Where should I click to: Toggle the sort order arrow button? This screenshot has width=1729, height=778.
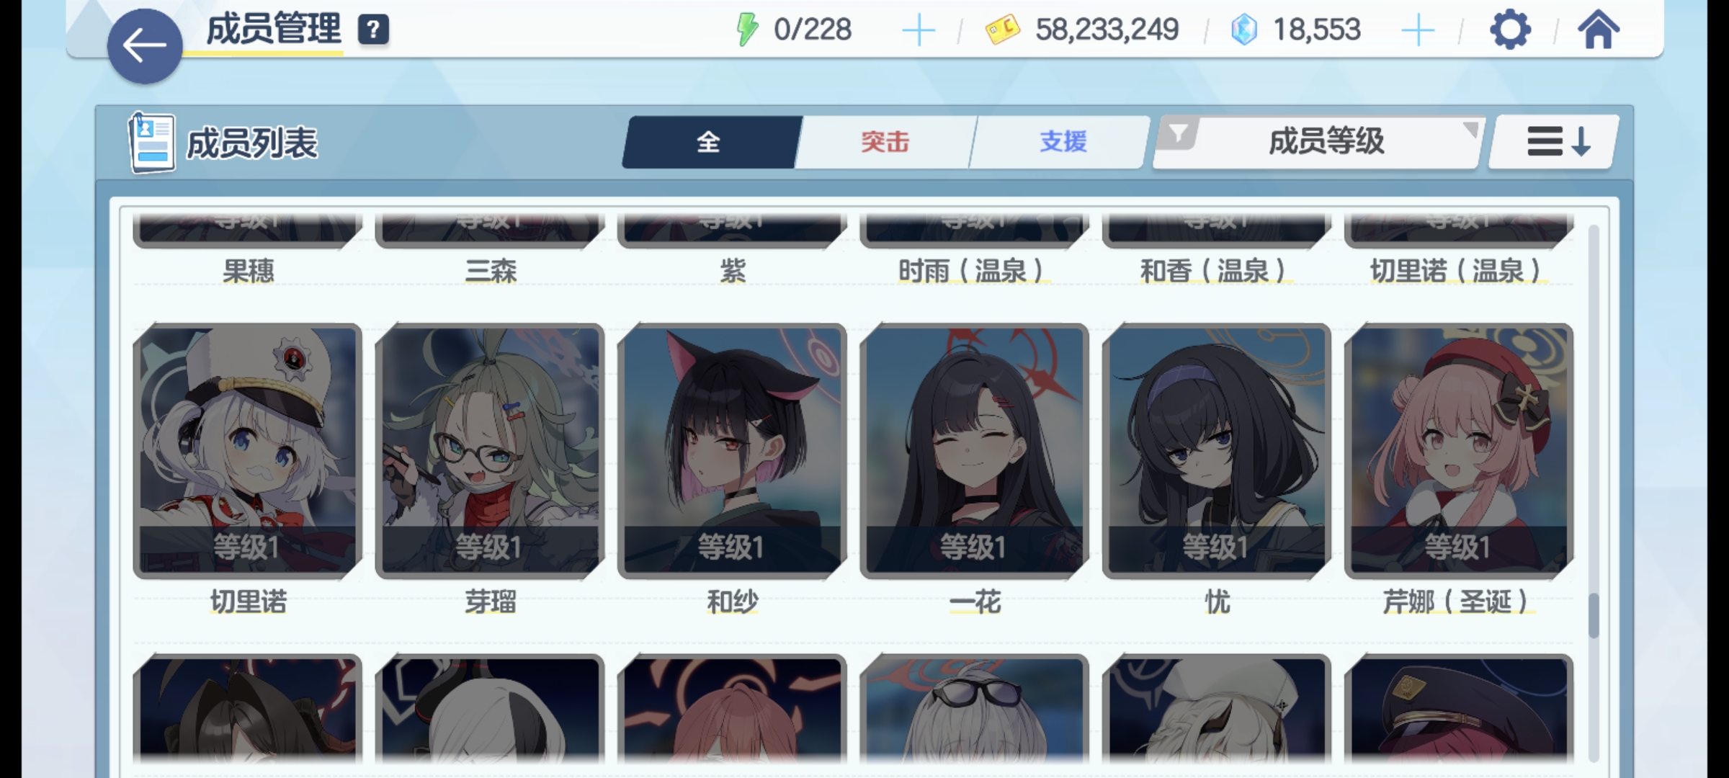pos(1554,142)
